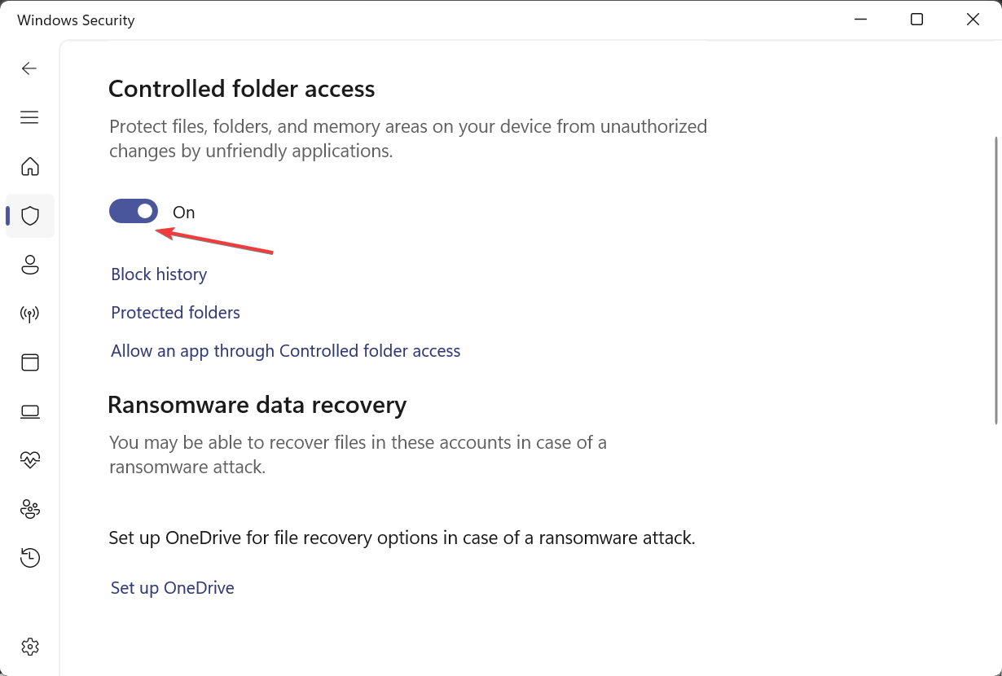1002x676 pixels.
Task: Open Settings gear in sidebar
Action: click(30, 647)
